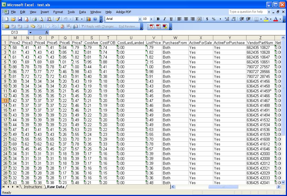Expand the Arial font name dropdown

140,19
